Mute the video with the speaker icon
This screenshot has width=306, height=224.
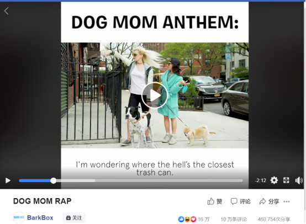click(x=299, y=180)
